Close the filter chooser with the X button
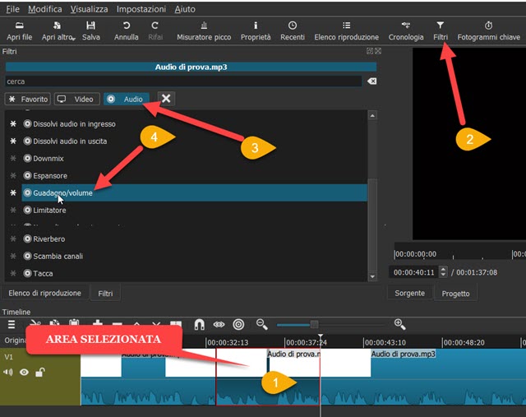 click(166, 99)
